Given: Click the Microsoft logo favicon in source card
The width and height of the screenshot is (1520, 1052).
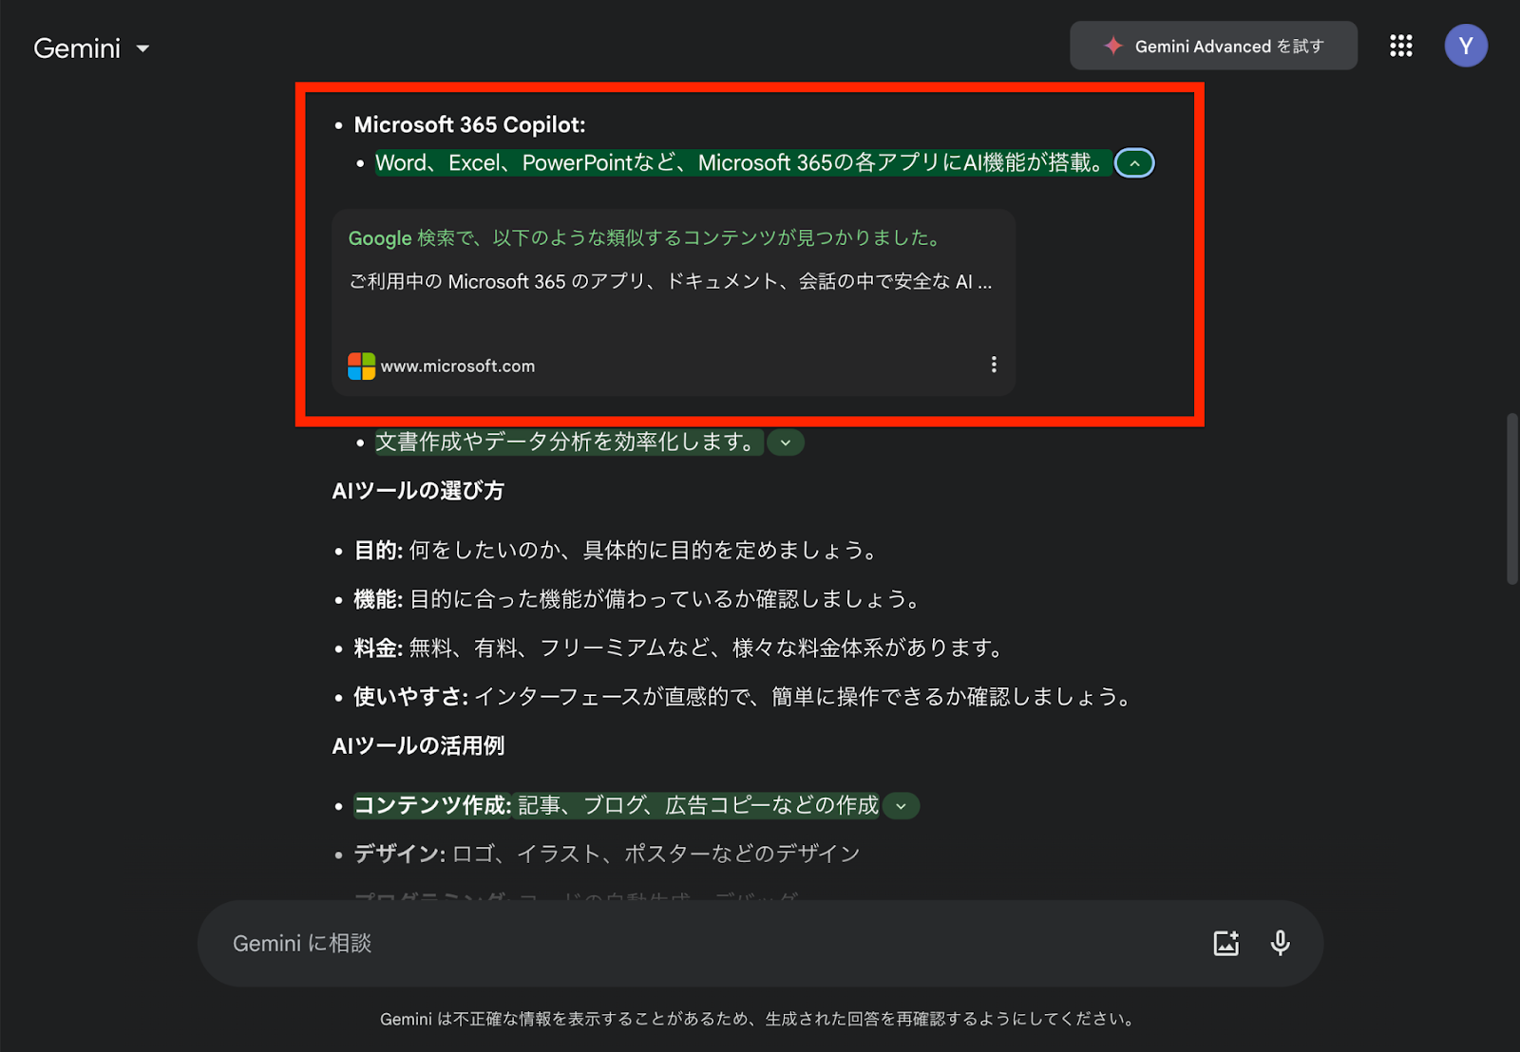Looking at the screenshot, I should point(361,366).
